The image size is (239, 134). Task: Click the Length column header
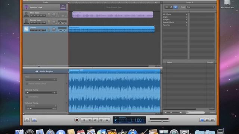click(210, 62)
